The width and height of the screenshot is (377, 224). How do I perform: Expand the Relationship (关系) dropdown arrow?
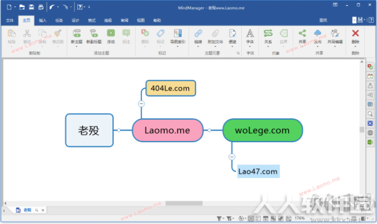pyautogui.click(x=268, y=46)
